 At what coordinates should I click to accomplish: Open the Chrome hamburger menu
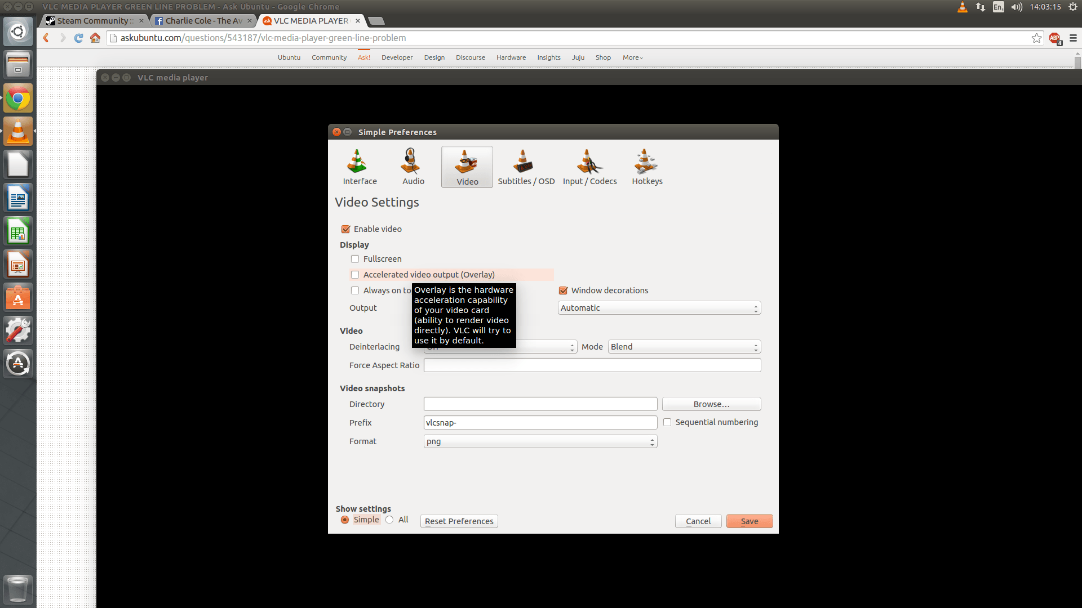(x=1073, y=38)
